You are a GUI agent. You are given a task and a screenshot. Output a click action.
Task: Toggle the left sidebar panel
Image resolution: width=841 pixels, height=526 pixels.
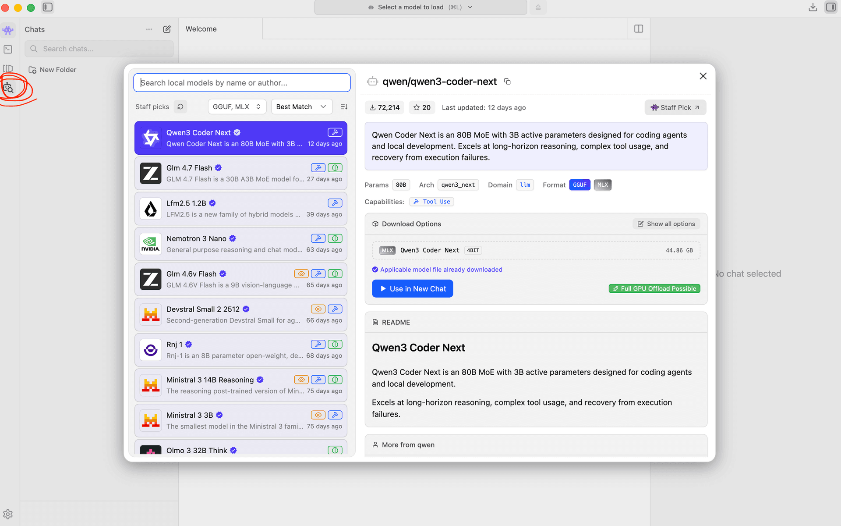click(x=48, y=7)
